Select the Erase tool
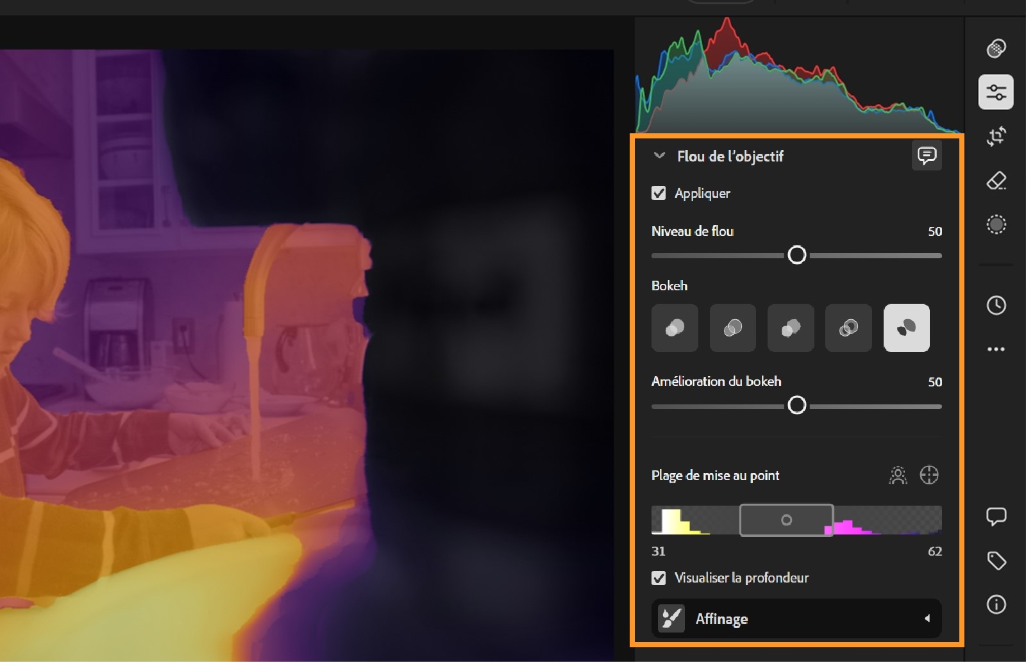 [997, 181]
